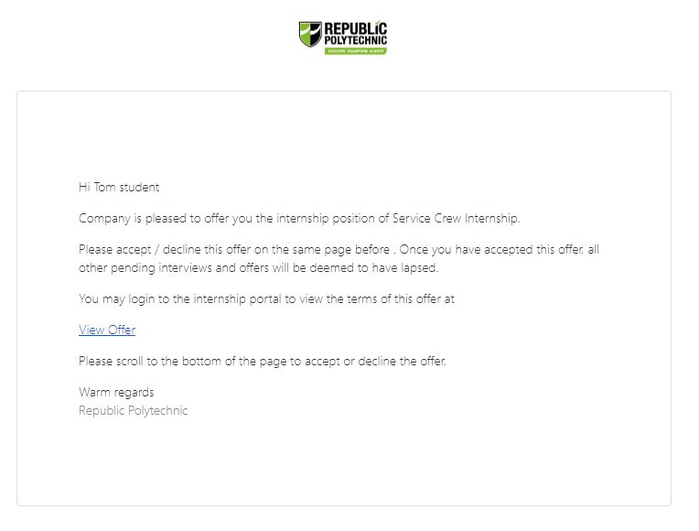Click the green tagline banner under the logo
Image resolution: width=699 pixels, height=531 pixels.
tap(356, 50)
